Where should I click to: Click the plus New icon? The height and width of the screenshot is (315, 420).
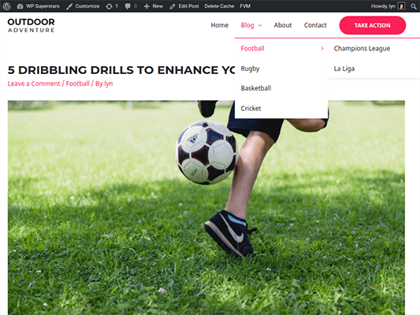147,6
